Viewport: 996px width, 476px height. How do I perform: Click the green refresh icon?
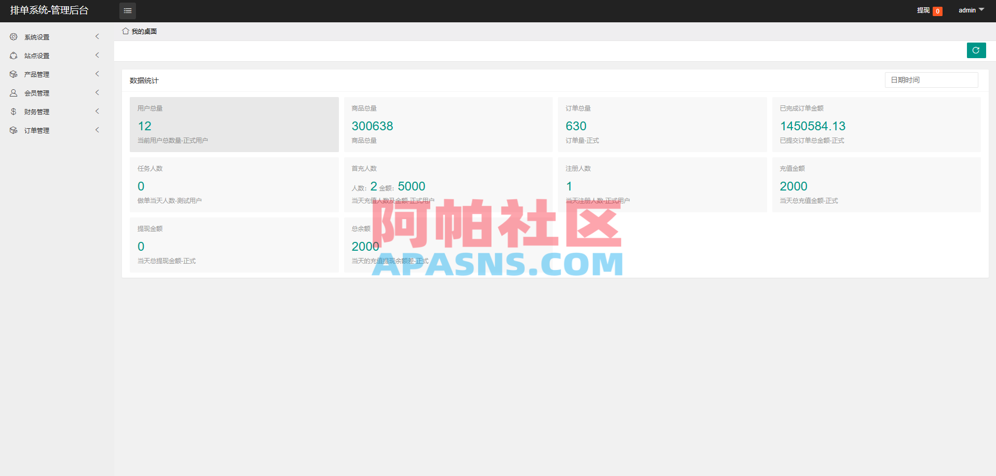(x=976, y=50)
